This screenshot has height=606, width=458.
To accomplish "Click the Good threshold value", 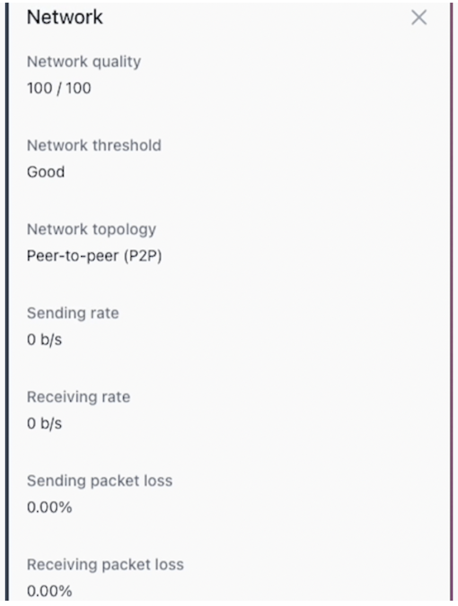I will tap(46, 171).
